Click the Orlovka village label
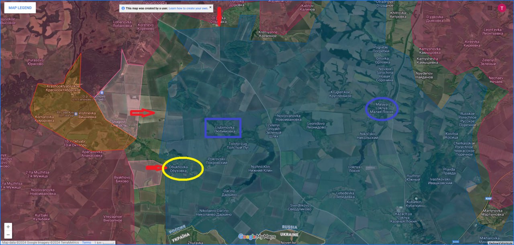Viewport: 514px width, 245px height. (x=382, y=60)
